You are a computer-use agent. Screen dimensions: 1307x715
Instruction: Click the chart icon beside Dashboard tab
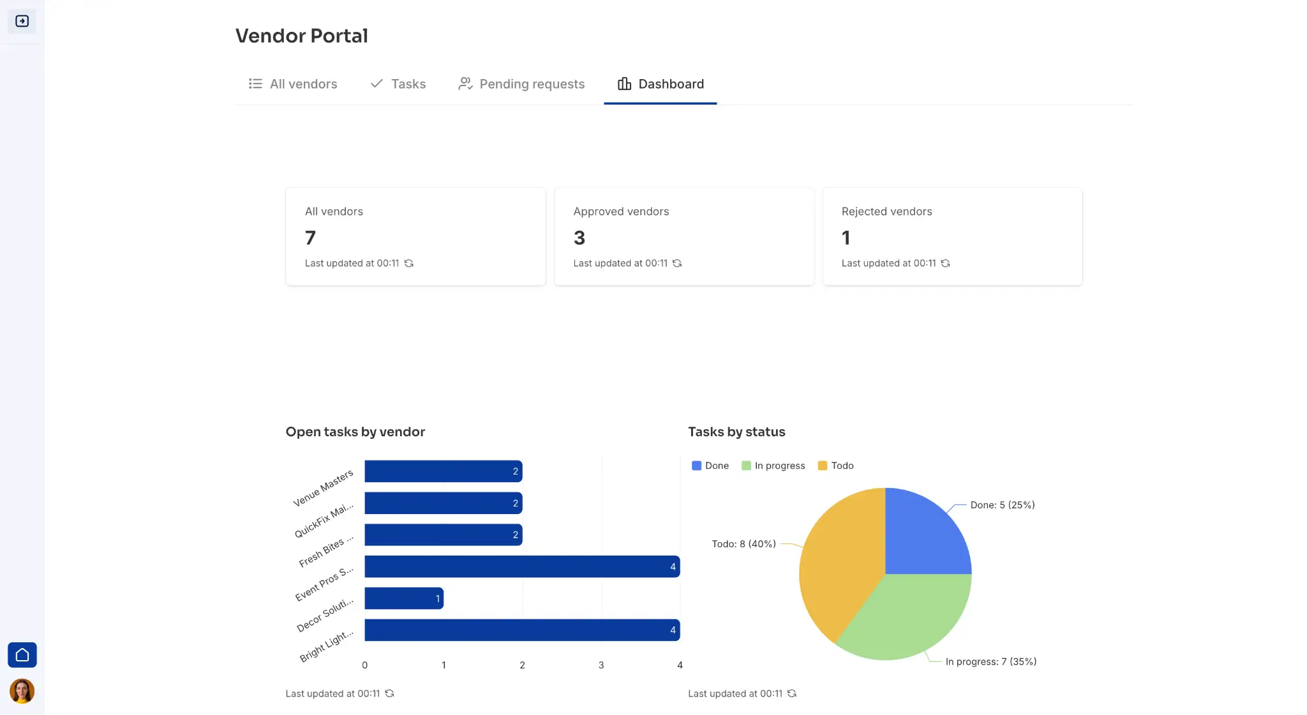(624, 84)
